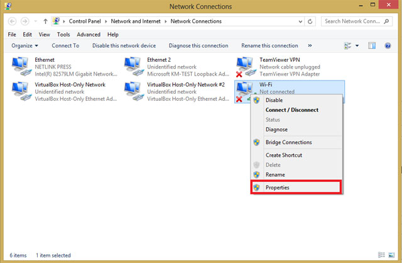Select the Ethernet 2 adapter icon
This screenshot has height=263, width=402.
(134, 67)
